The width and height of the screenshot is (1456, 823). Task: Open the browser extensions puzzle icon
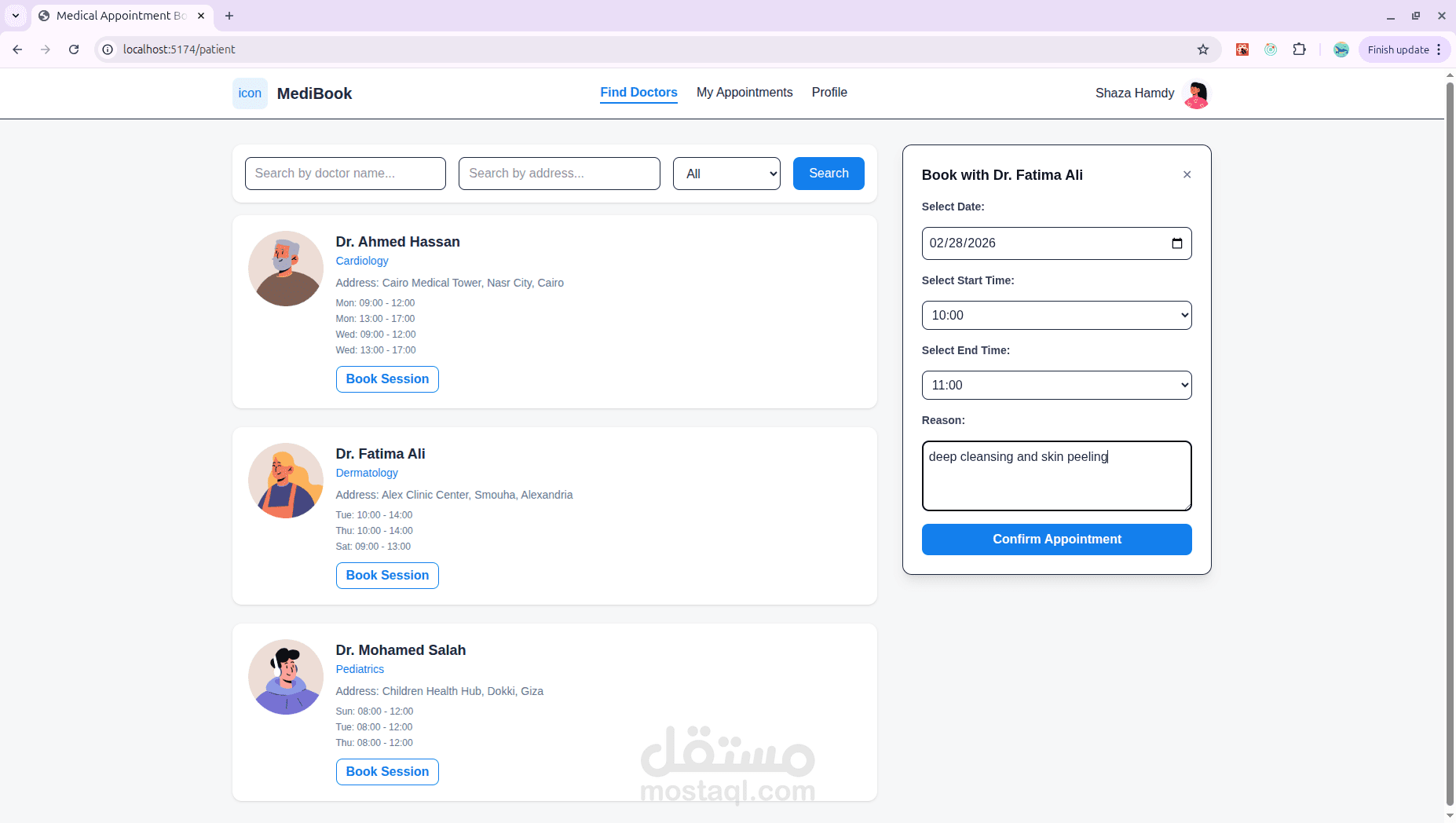click(1301, 49)
